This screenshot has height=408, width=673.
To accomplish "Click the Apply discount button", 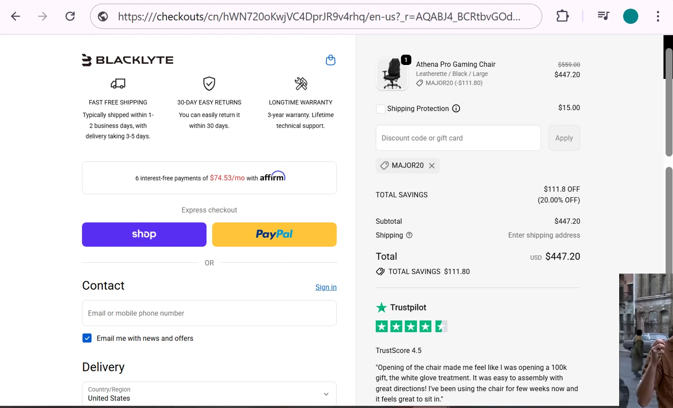I will (x=564, y=138).
